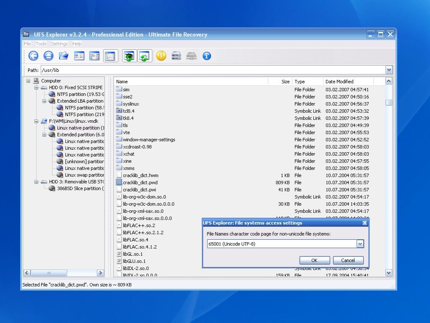Close the access settings dialog with X

click(364, 223)
